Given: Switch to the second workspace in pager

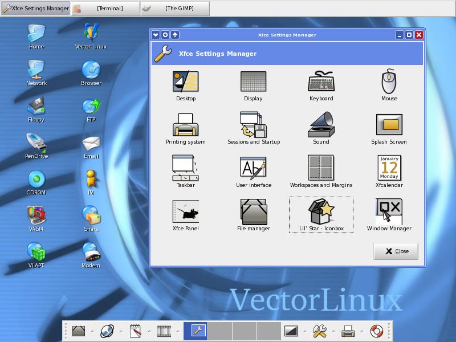Looking at the screenshot, I should [x=219, y=331].
